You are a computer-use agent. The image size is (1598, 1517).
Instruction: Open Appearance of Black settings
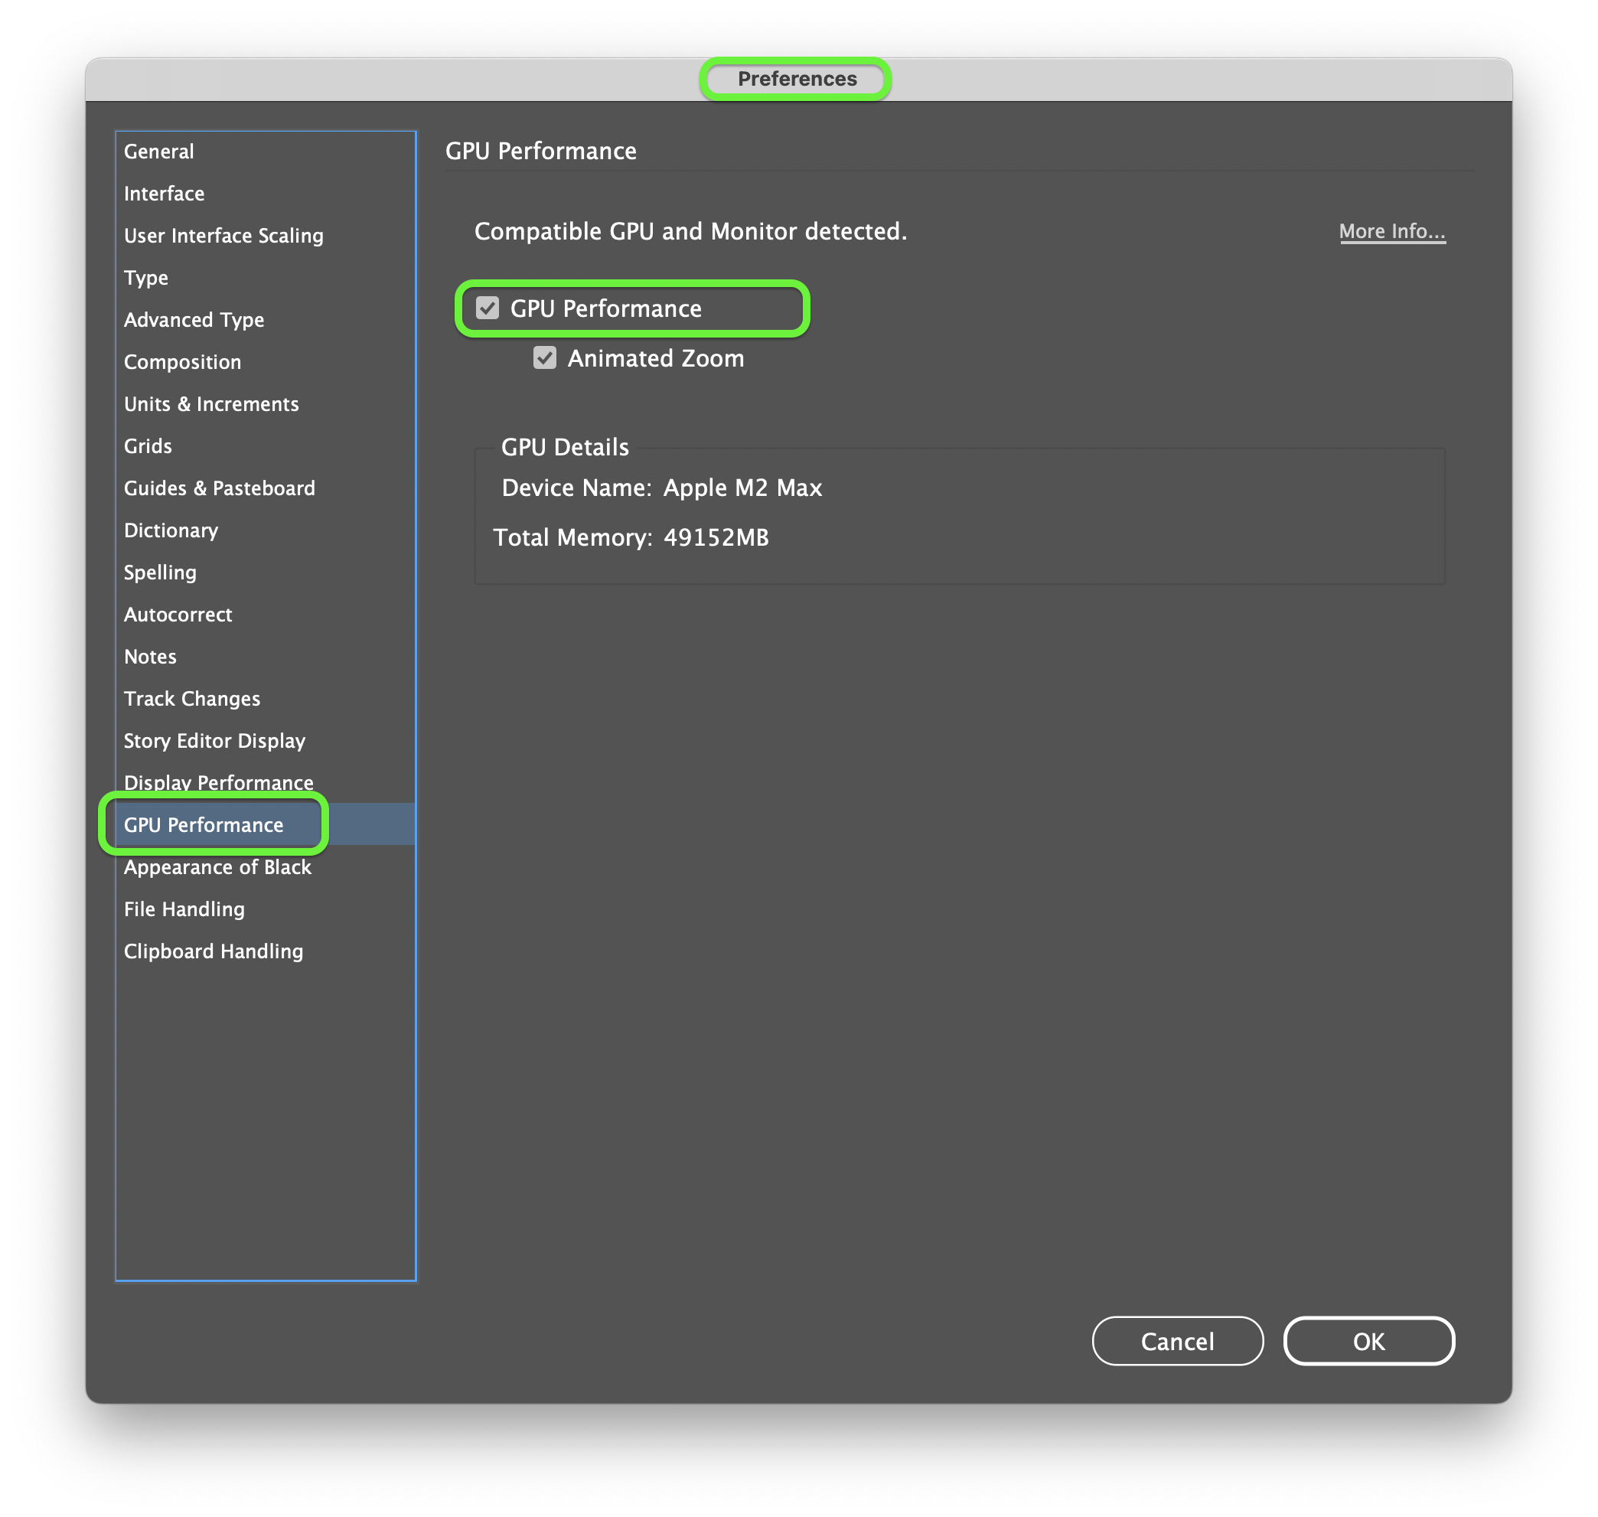(x=217, y=867)
